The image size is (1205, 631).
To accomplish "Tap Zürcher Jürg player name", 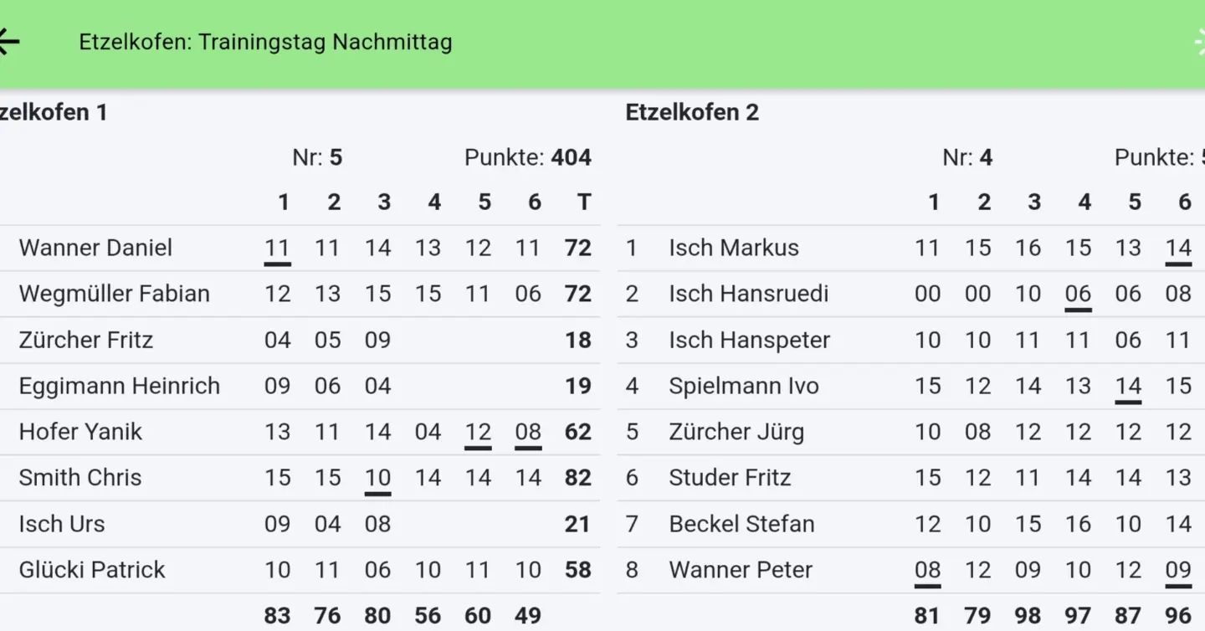I will 736,432.
